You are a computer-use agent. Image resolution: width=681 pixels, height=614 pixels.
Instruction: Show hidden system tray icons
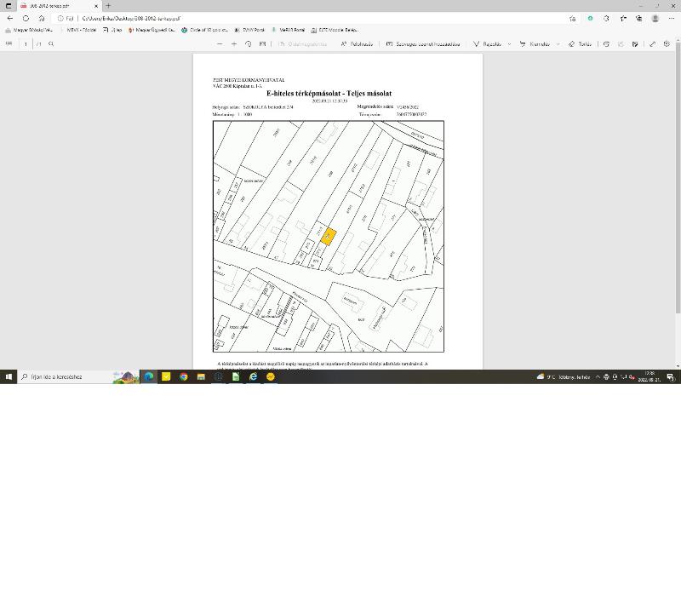(x=598, y=376)
